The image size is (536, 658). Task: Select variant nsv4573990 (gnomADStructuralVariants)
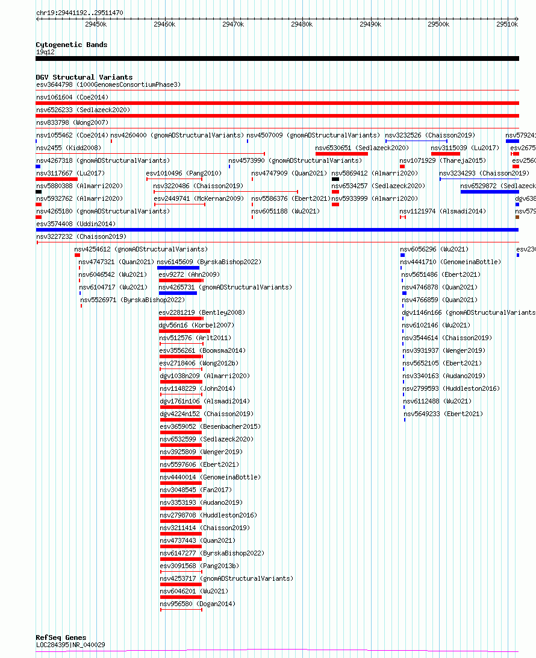pos(295,160)
